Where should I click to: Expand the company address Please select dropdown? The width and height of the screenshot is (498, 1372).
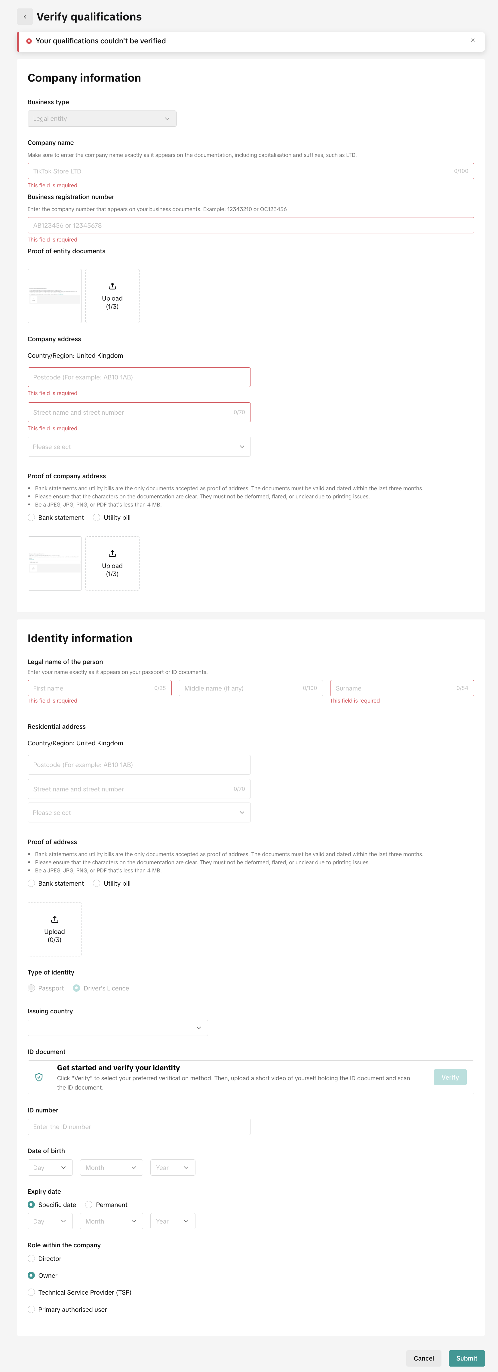coord(139,447)
